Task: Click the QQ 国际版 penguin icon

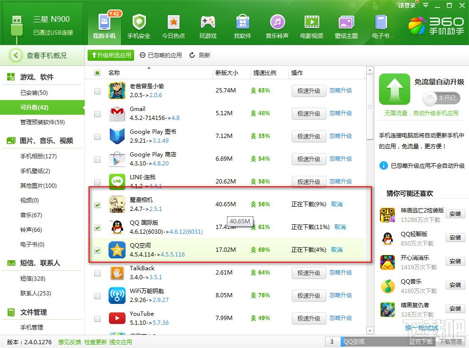Action: (117, 227)
